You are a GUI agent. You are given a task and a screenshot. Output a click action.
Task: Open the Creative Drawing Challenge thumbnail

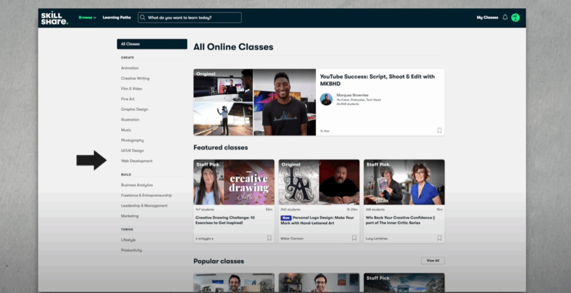(x=234, y=182)
